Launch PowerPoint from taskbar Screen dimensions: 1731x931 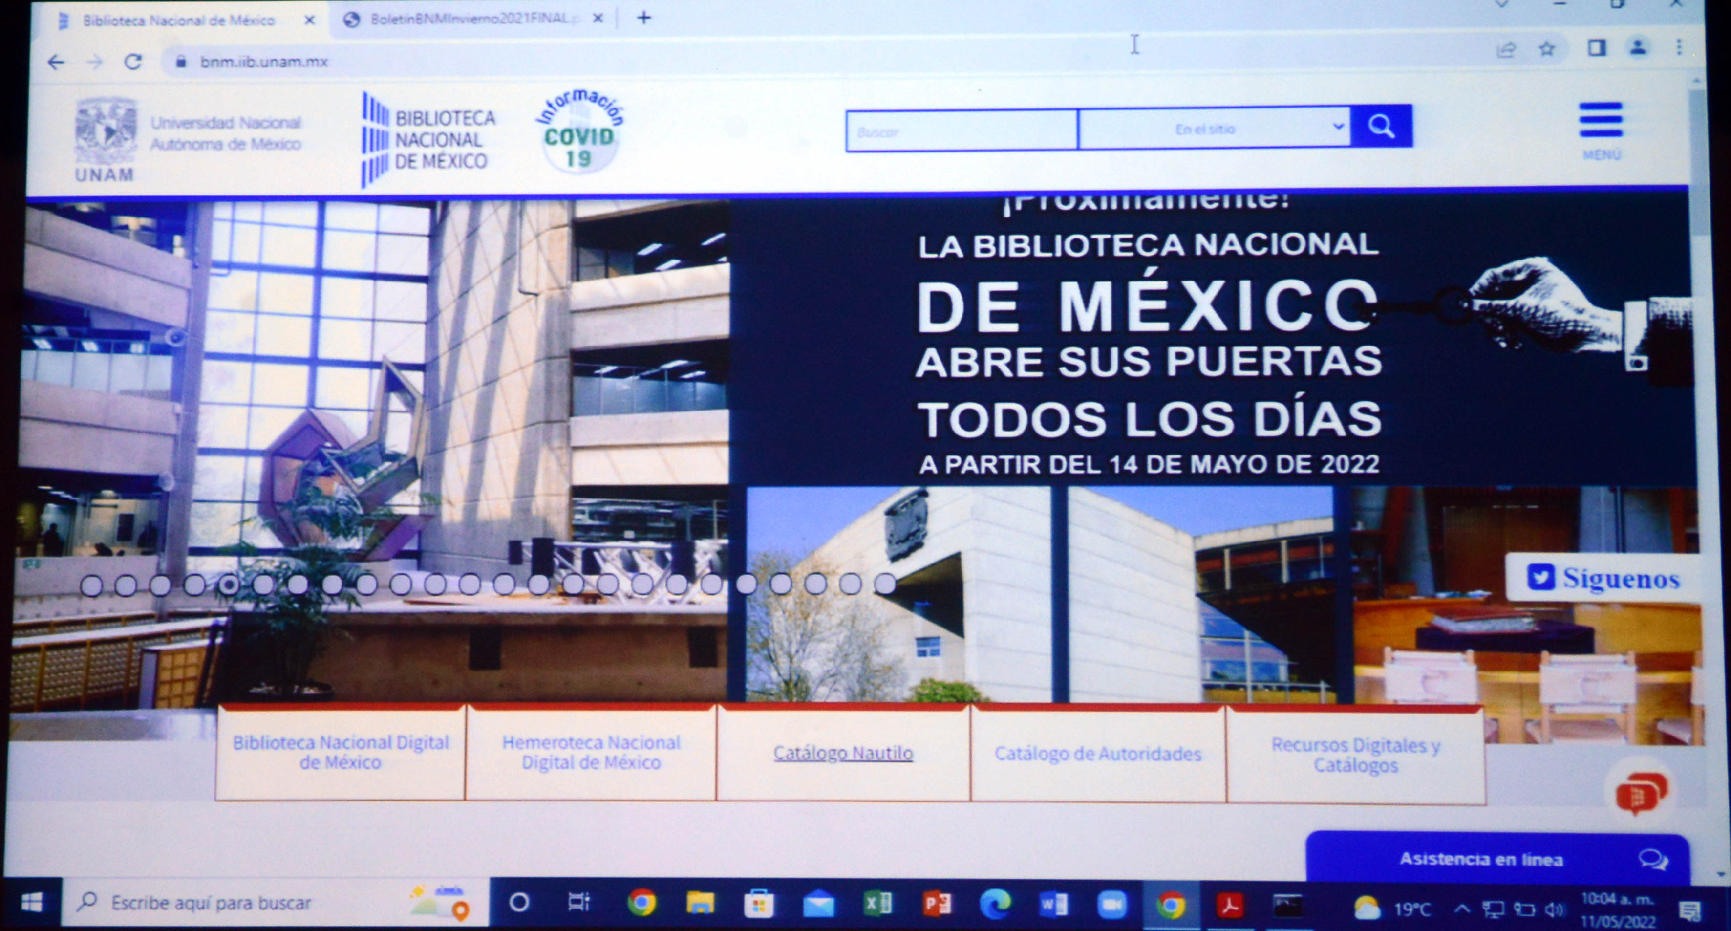936,904
